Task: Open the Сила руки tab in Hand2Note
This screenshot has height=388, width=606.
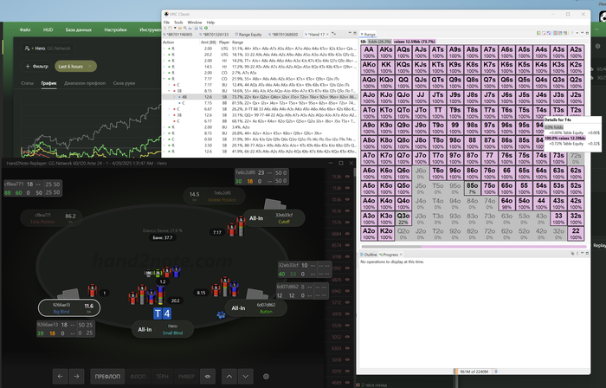Action: coord(124,83)
